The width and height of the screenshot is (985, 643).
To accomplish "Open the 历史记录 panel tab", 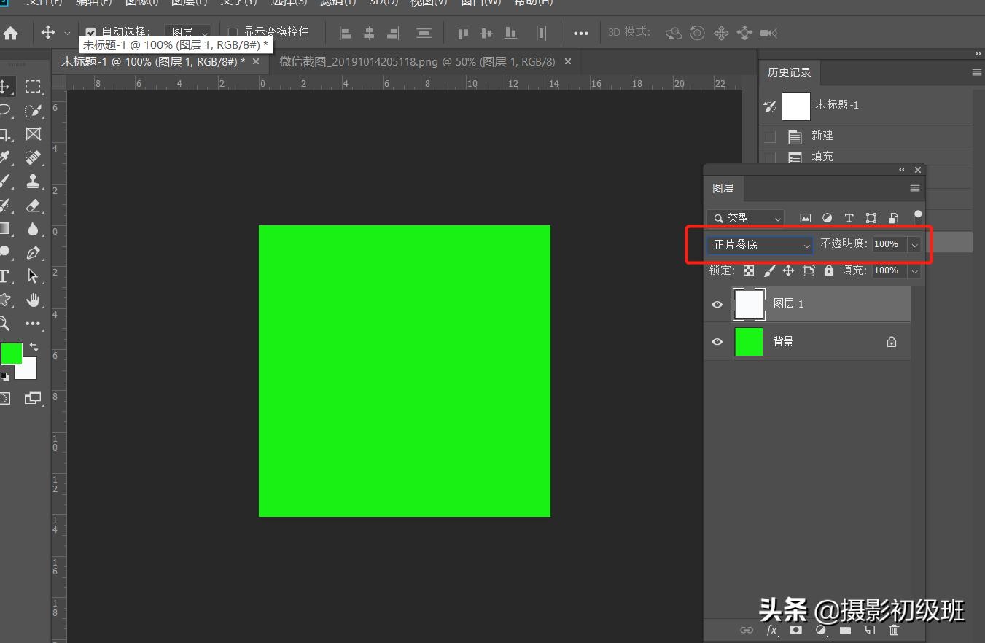I will pos(789,72).
